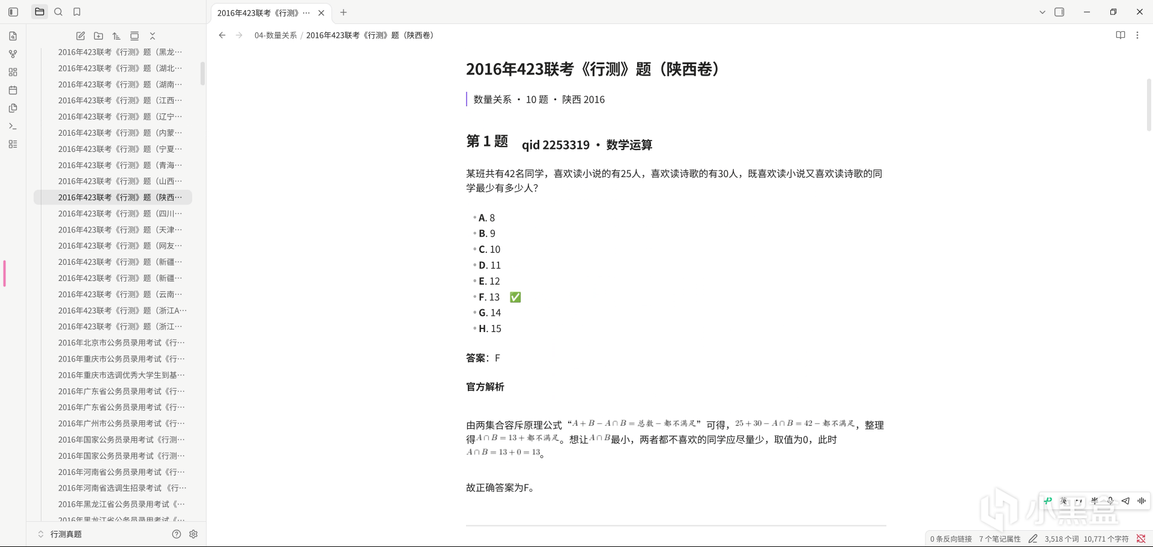This screenshot has height=547, width=1153.
Task: Switch the IME language via 英 button
Action: tap(1064, 501)
